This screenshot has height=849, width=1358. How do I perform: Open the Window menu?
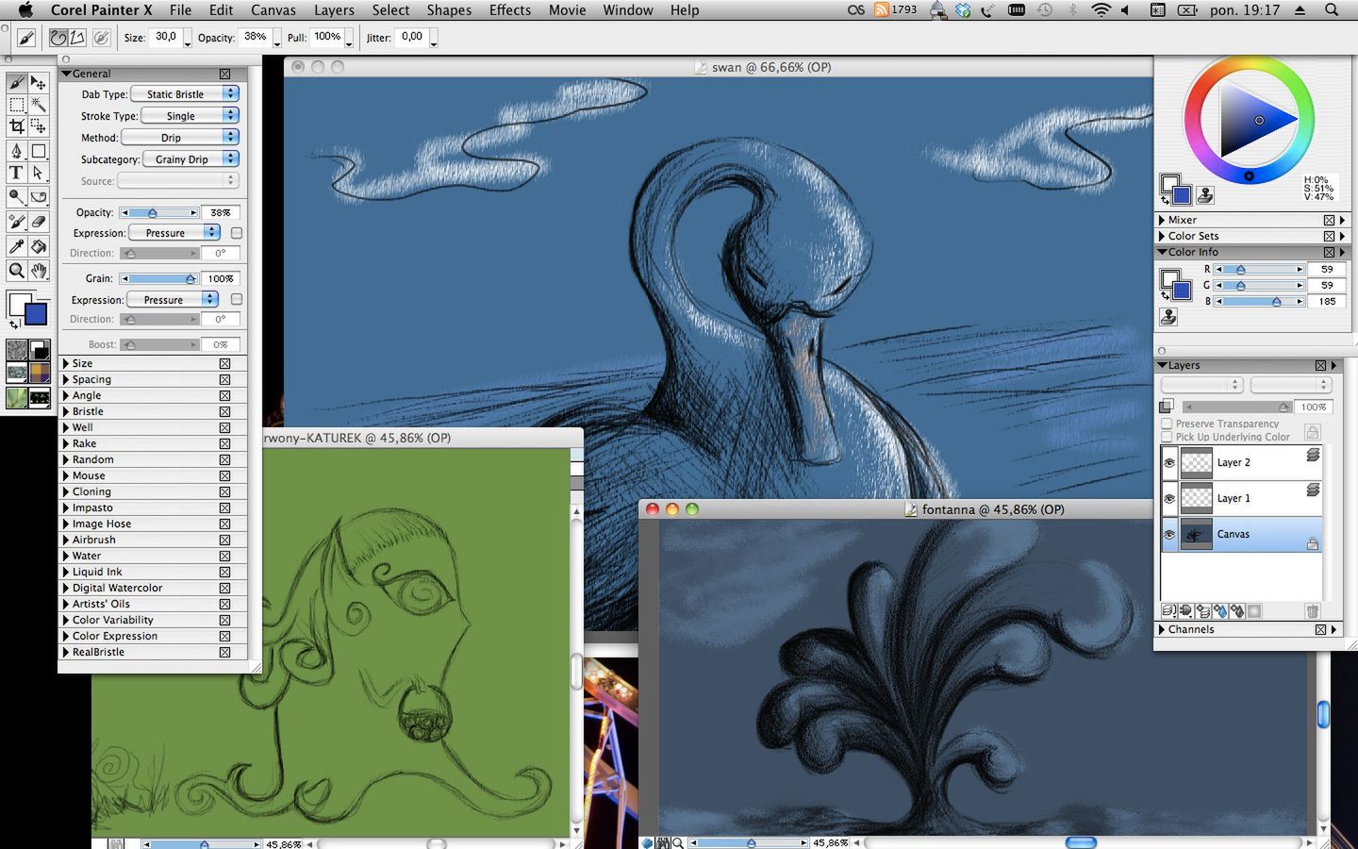click(x=627, y=10)
